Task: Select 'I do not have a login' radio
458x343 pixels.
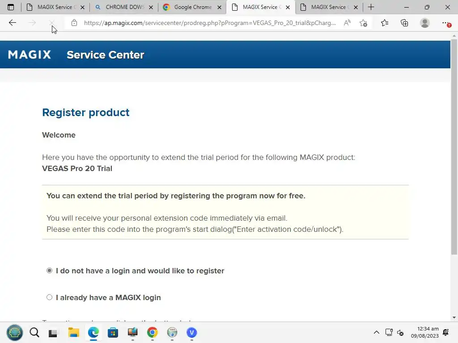Action: click(x=49, y=271)
